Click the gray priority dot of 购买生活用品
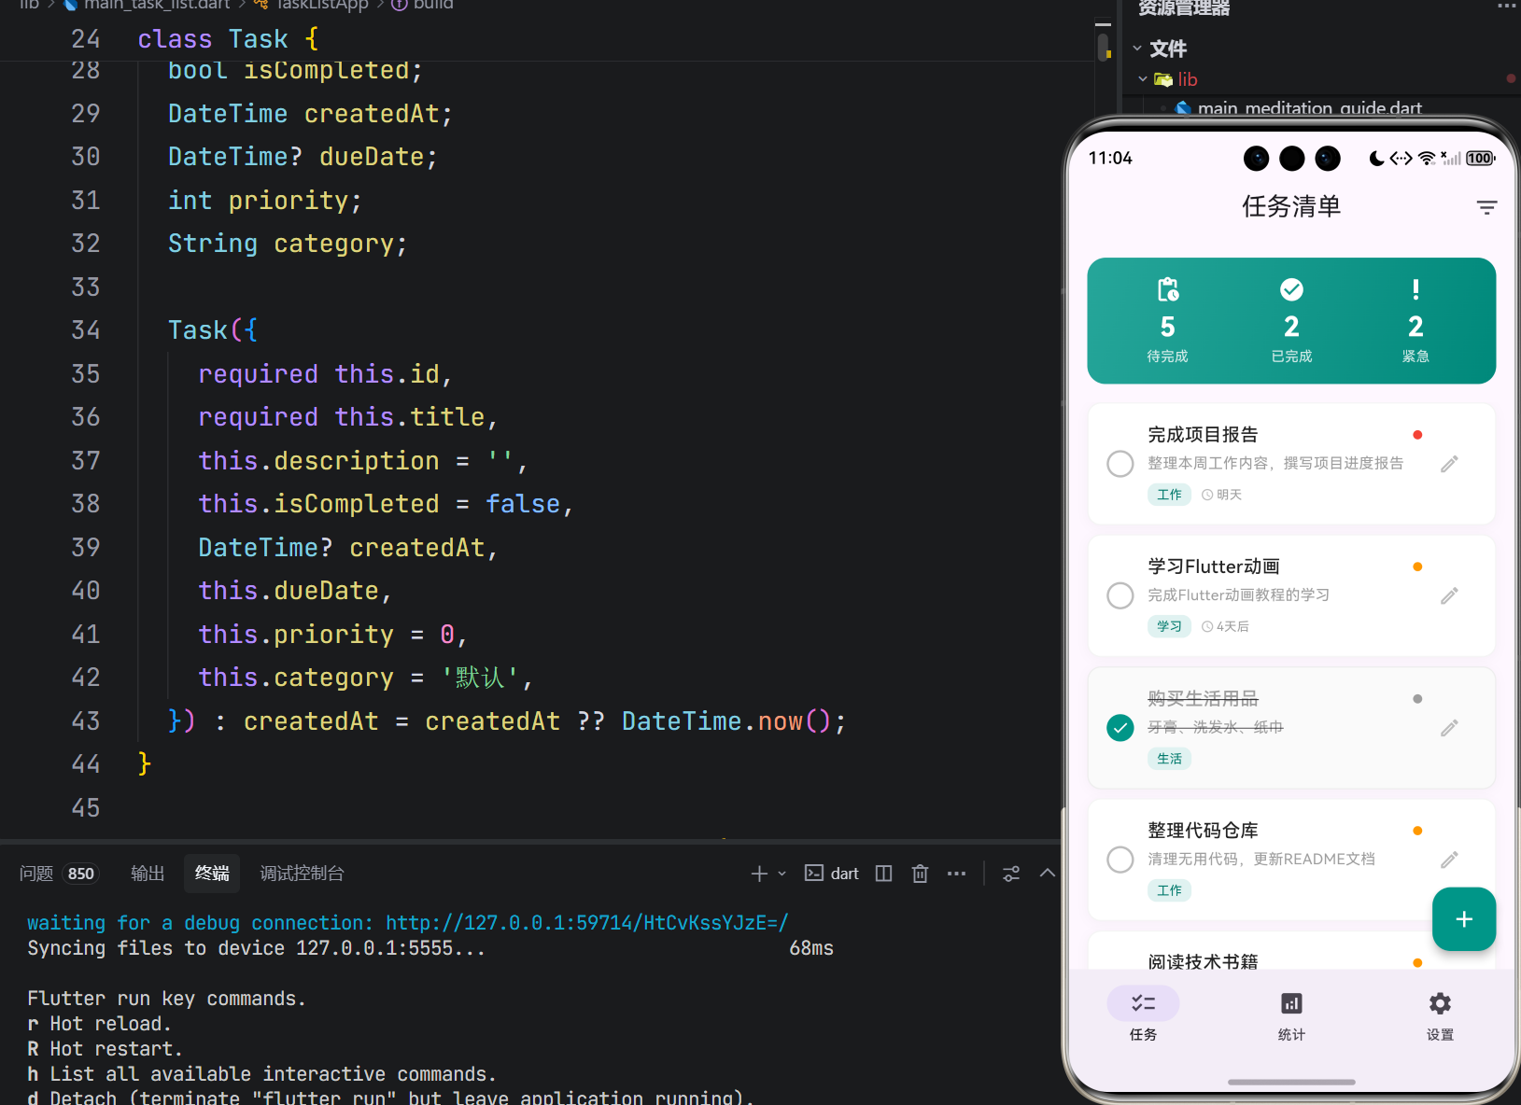 [x=1417, y=699]
